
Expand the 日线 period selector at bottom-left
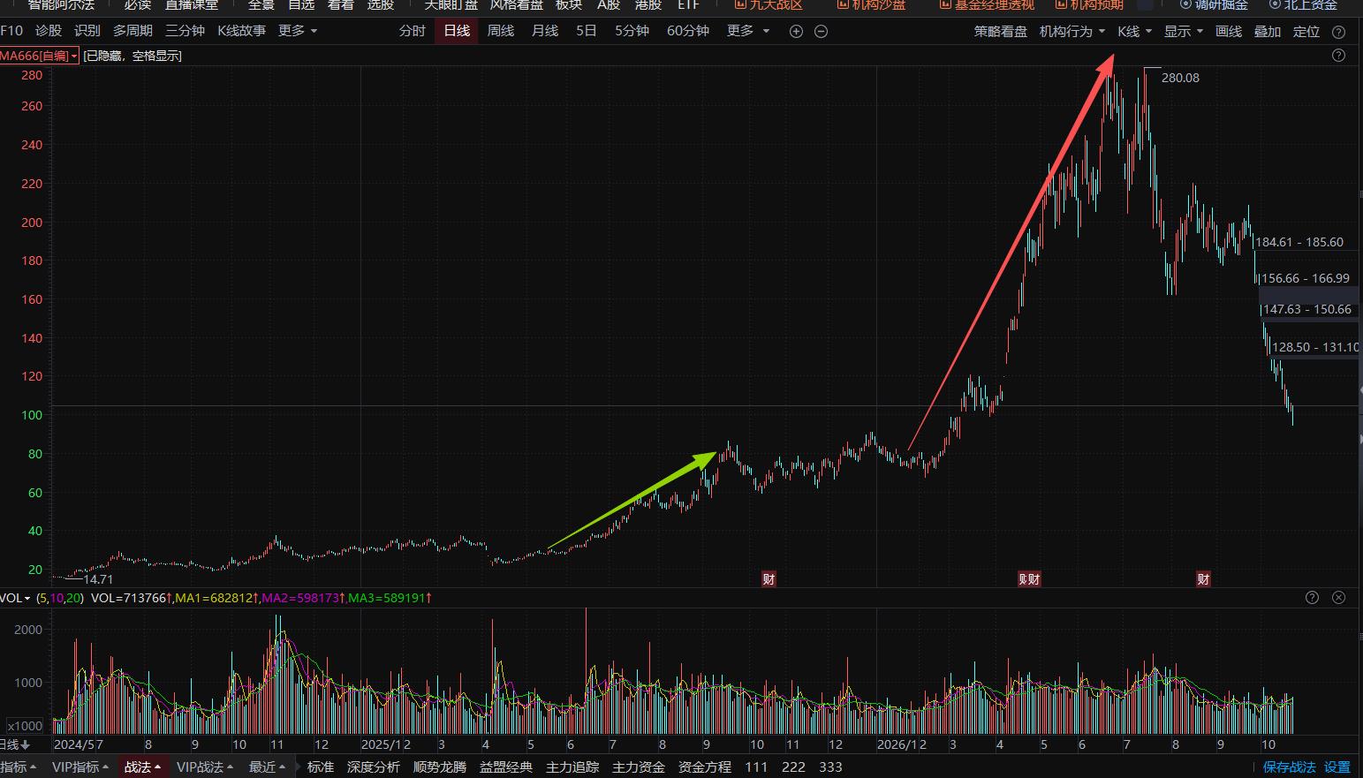[x=15, y=744]
